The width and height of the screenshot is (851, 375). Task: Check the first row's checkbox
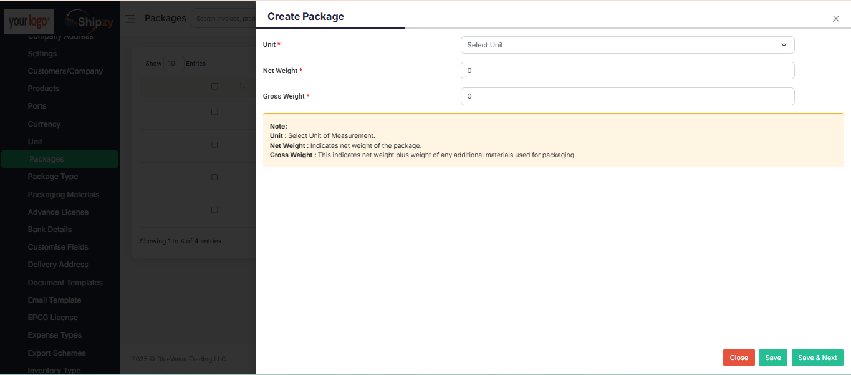tap(214, 112)
